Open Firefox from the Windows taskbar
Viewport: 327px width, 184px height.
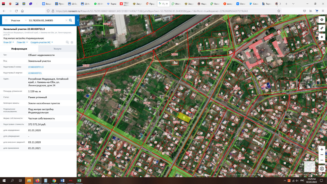37,180
